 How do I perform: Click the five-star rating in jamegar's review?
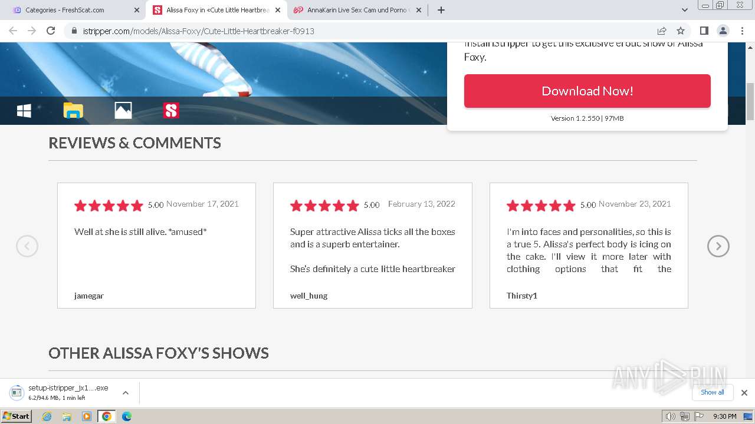tap(109, 206)
